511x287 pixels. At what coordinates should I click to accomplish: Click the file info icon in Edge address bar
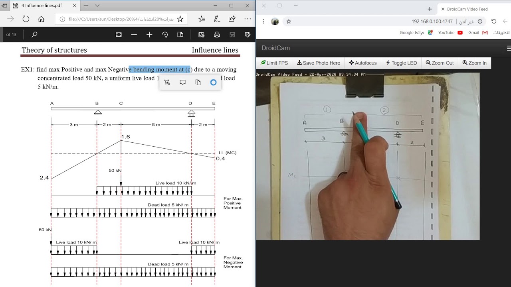pyautogui.click(x=62, y=19)
